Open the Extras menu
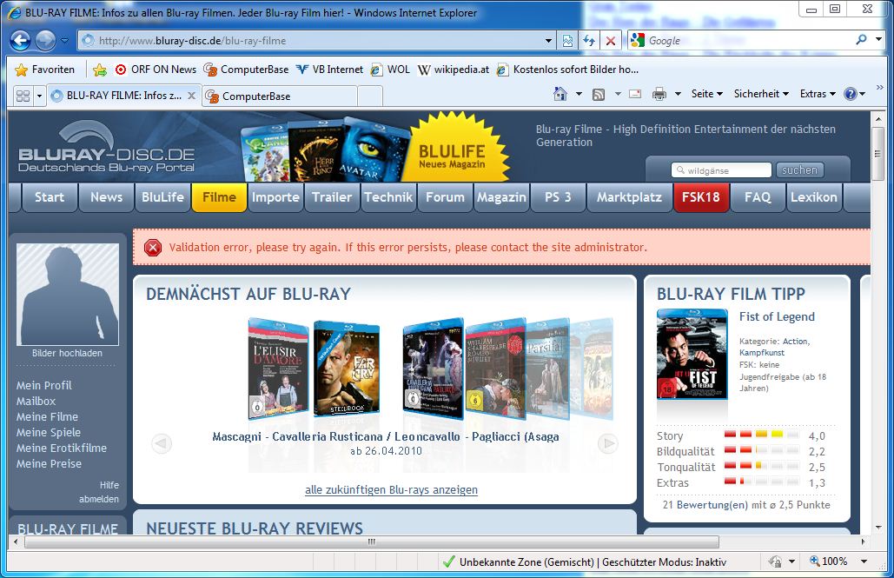 pos(817,94)
